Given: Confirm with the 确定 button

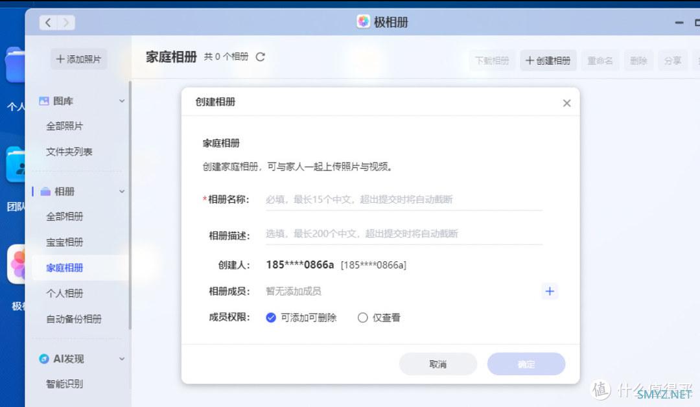Looking at the screenshot, I should point(526,364).
